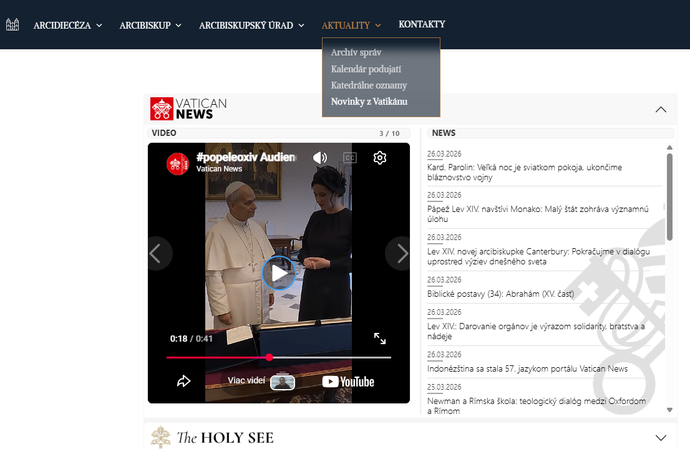Image resolution: width=690 pixels, height=452 pixels.
Task: Select Kalendár podujatí from the menu
Action: (366, 69)
